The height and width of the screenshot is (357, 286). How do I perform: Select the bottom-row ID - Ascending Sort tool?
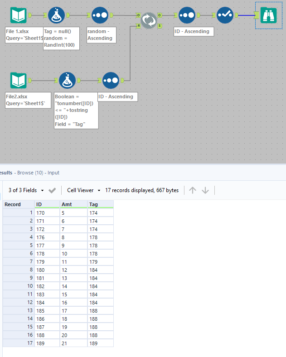coord(111,80)
